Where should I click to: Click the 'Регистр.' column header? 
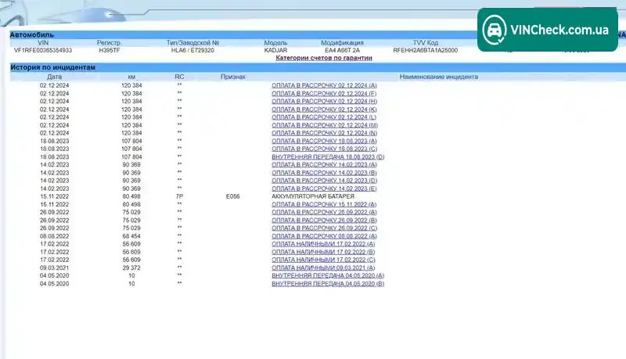tap(110, 43)
